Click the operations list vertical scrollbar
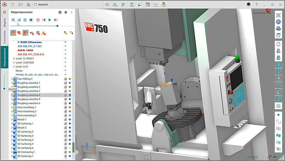Image resolution: width=285 pixels, height=161 pixels. [73, 147]
